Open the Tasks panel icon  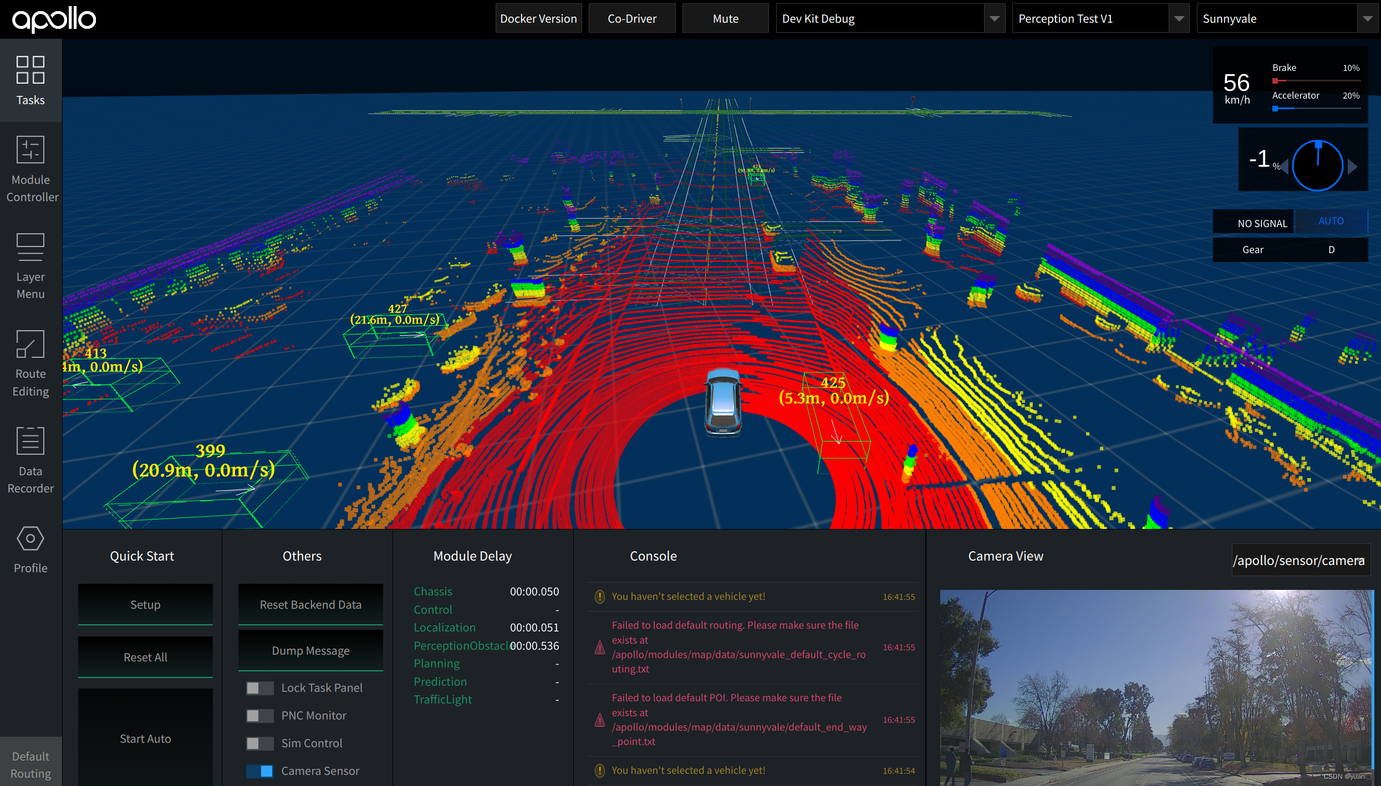point(30,70)
